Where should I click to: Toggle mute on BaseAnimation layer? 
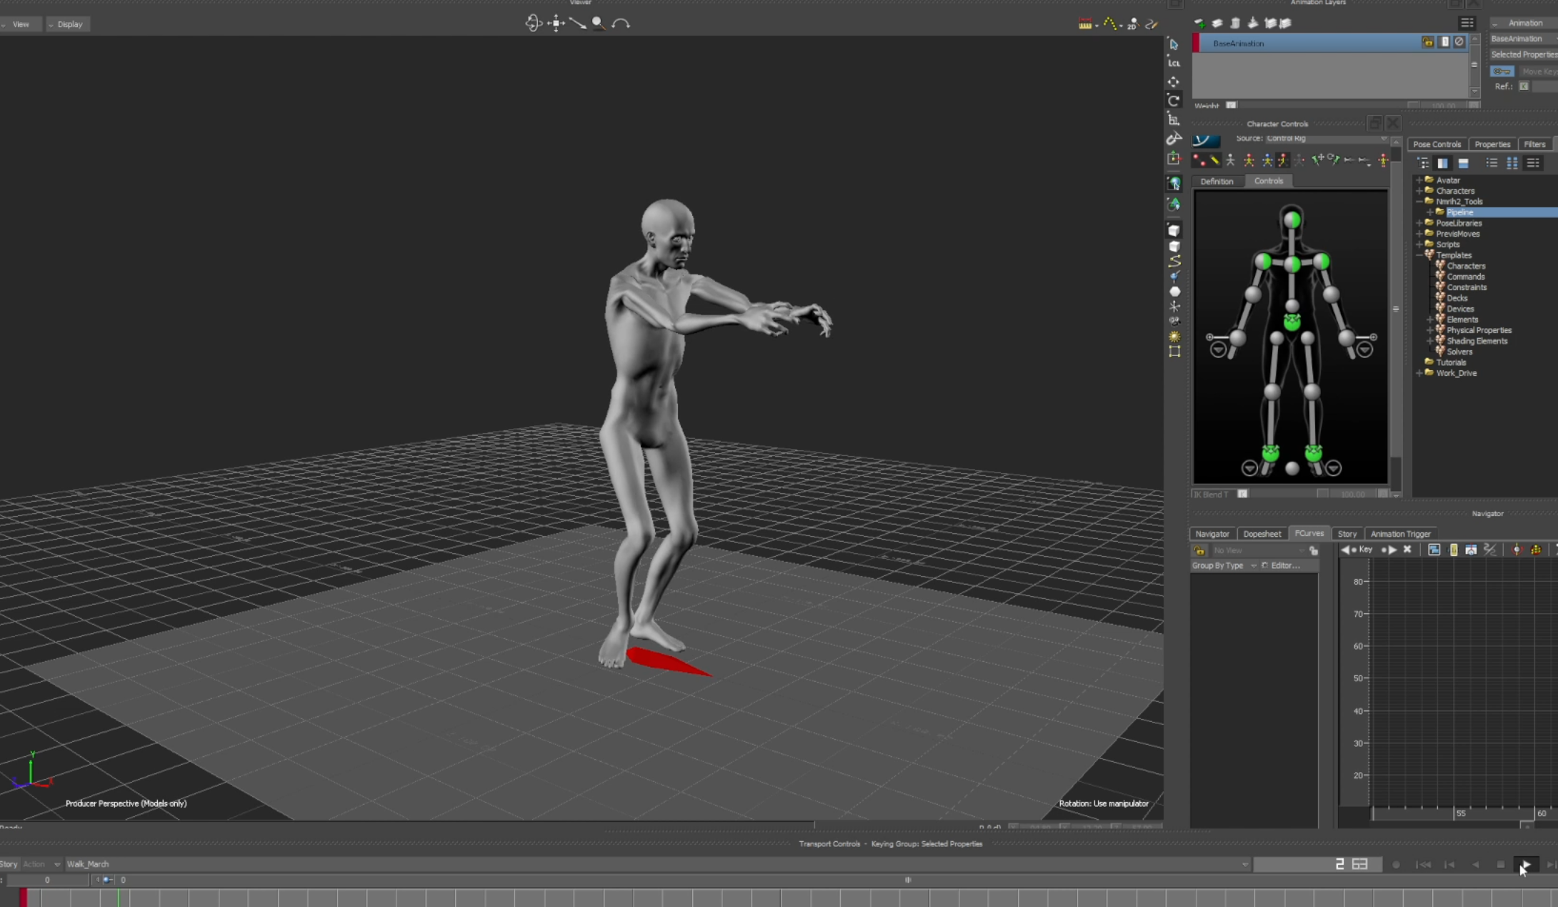click(x=1459, y=43)
